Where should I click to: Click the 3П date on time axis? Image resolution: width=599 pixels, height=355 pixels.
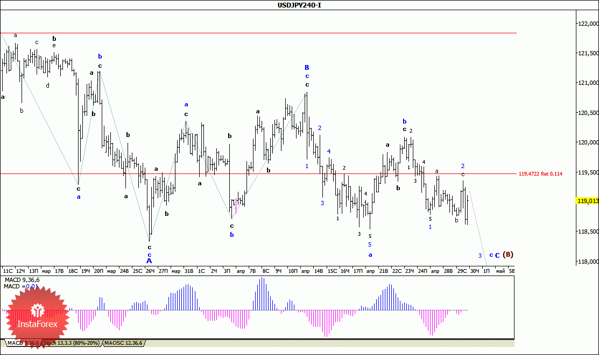[227, 271]
